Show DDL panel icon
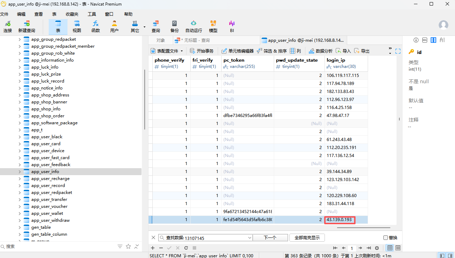The height and width of the screenshot is (258, 455). click(x=425, y=40)
